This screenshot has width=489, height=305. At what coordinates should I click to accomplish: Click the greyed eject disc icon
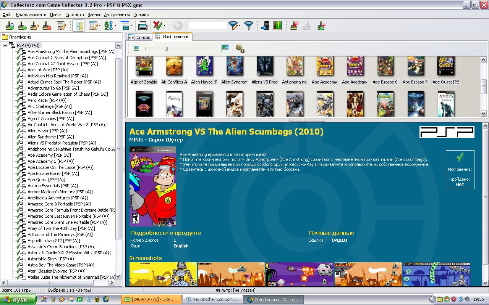coord(178,26)
